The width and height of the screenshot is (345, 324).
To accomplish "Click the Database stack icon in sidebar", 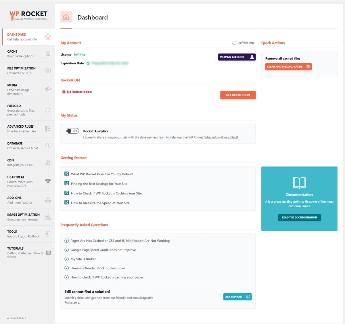I will point(48,146).
